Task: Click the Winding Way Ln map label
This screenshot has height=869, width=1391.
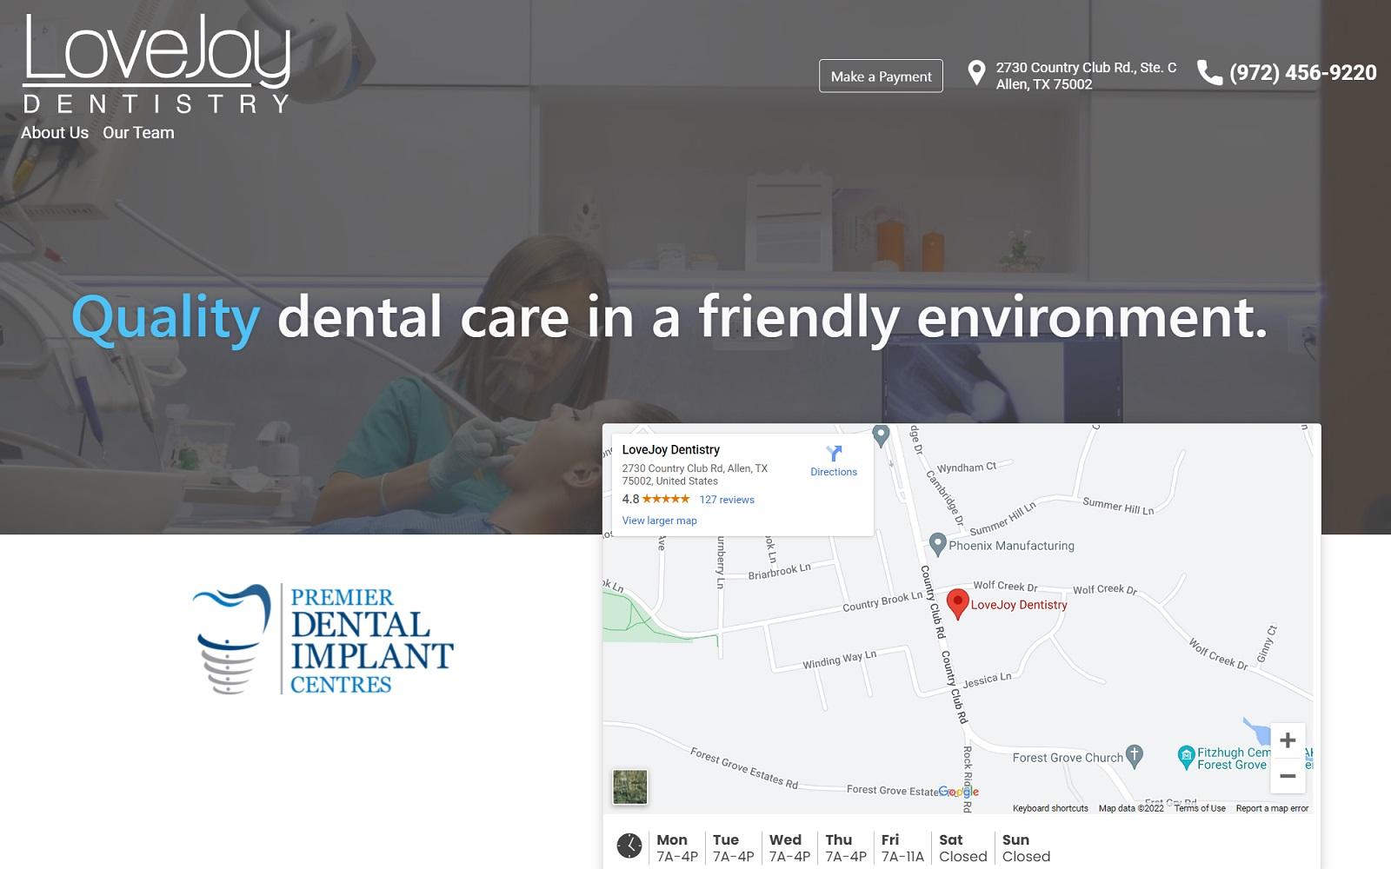Action: (839, 660)
